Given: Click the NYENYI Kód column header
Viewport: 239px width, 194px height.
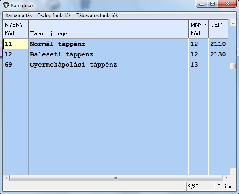Looking at the screenshot, I should [x=15, y=29].
